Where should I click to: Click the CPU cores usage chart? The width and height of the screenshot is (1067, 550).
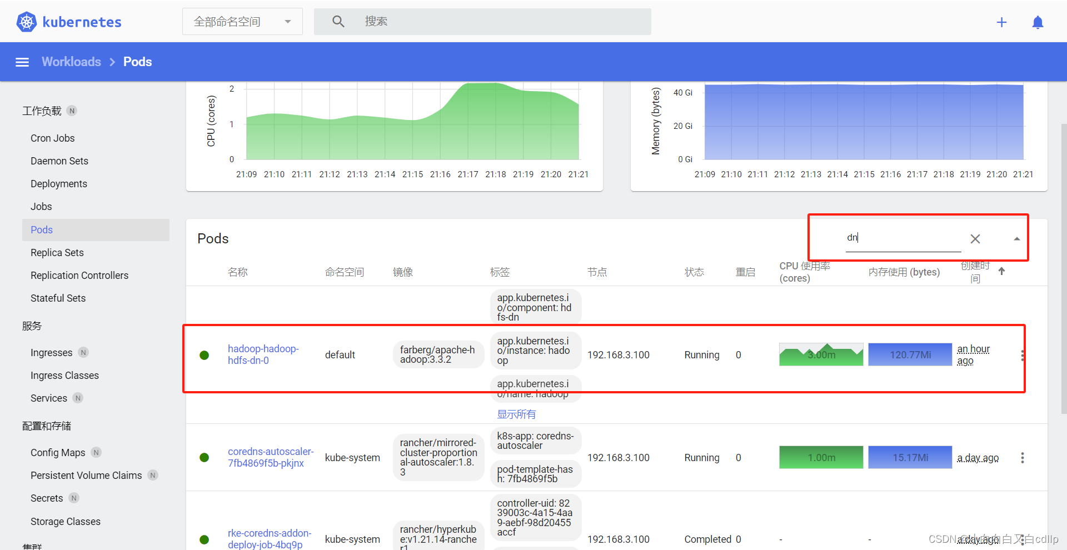point(412,122)
